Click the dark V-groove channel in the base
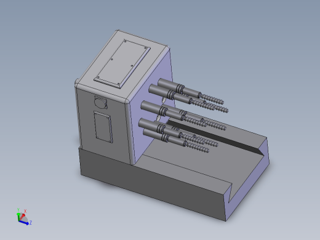The image size is (320, 240). click(x=215, y=137)
